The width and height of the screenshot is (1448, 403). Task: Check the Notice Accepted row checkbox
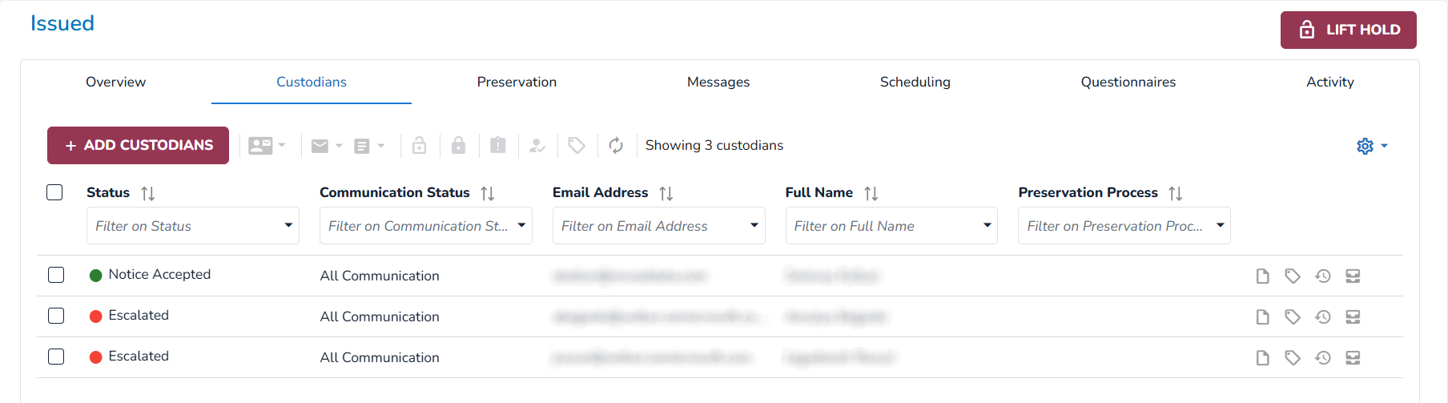click(56, 275)
